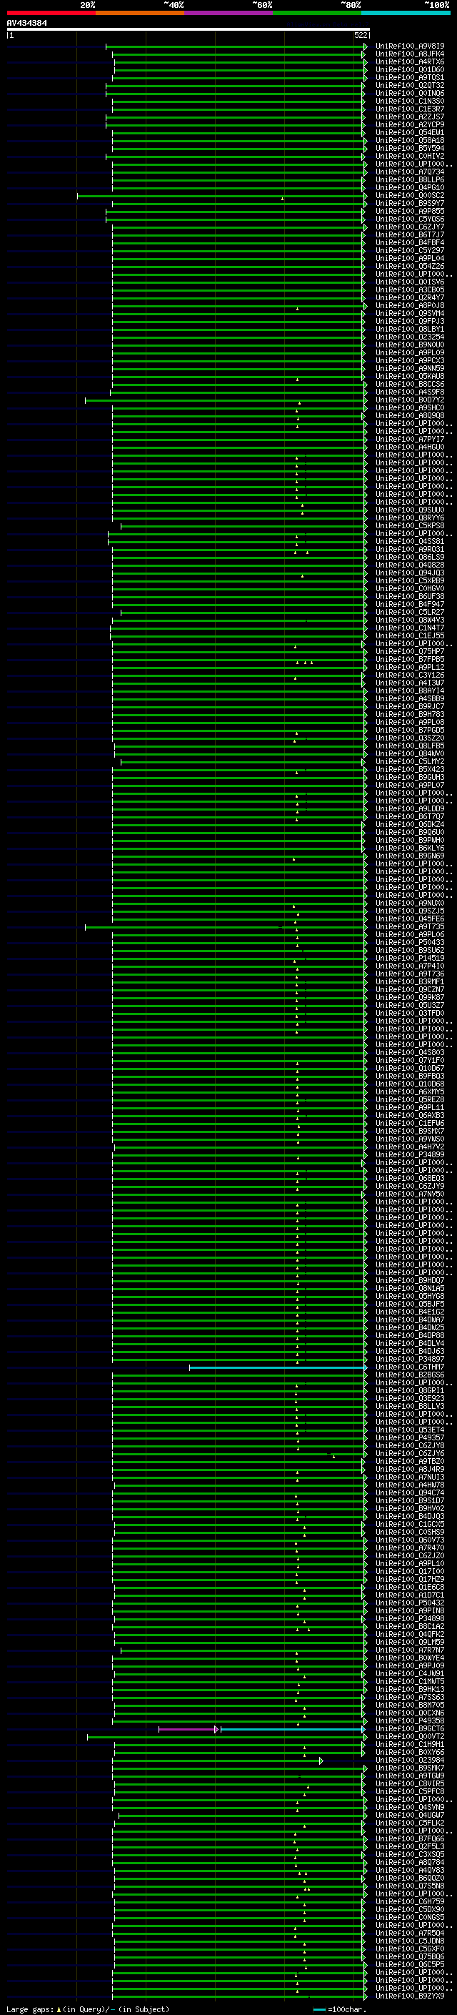457x2015 pixels.
Task: Click the purple ~60% identity legend segment
Action: 229,13
